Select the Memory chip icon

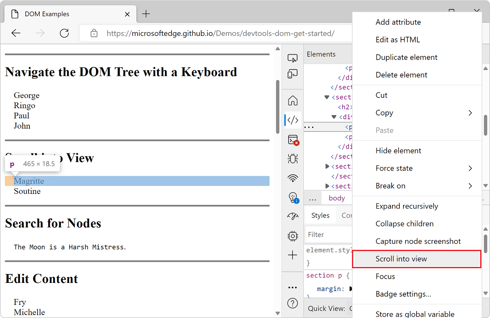point(292,236)
